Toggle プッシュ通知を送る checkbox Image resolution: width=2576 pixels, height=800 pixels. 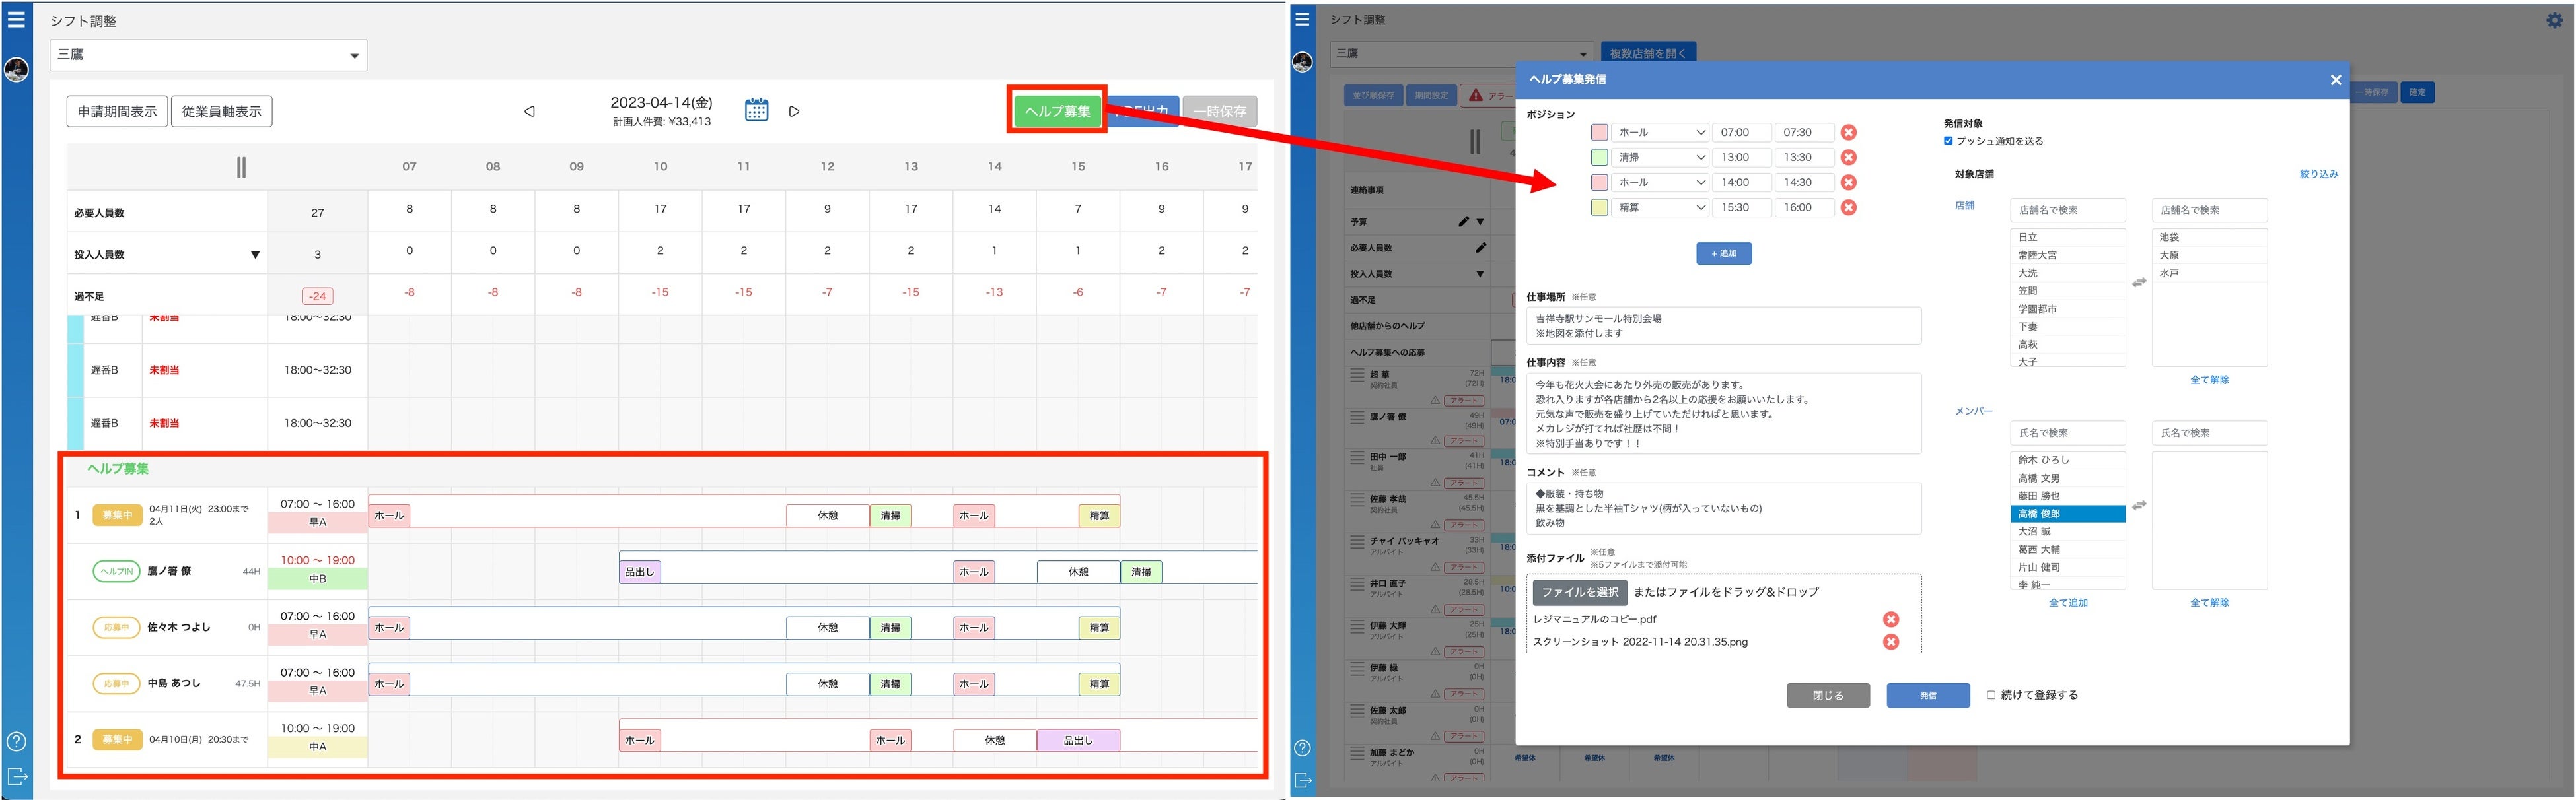tap(1948, 141)
